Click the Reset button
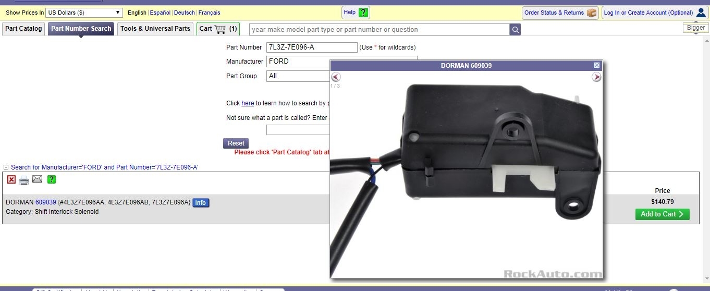This screenshot has width=710, height=291. point(236,143)
